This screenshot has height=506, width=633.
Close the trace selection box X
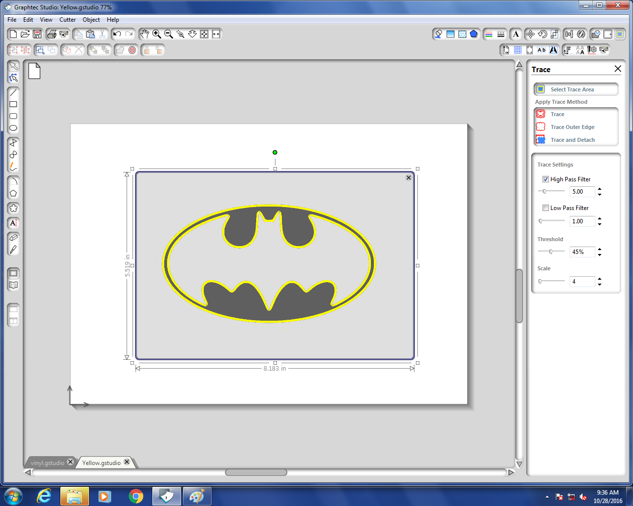point(408,177)
